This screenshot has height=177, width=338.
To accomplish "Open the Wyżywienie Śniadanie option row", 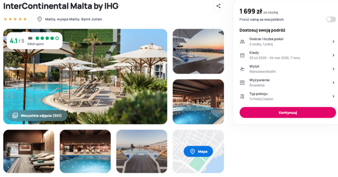I will point(288,82).
